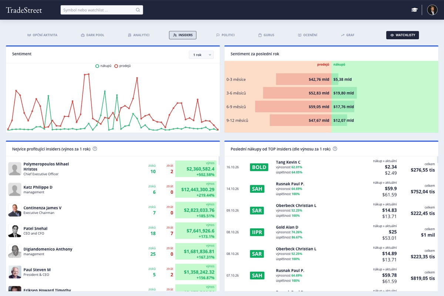Toggle the nákupů legend series
This screenshot has width=444, height=296.
coord(103,66)
